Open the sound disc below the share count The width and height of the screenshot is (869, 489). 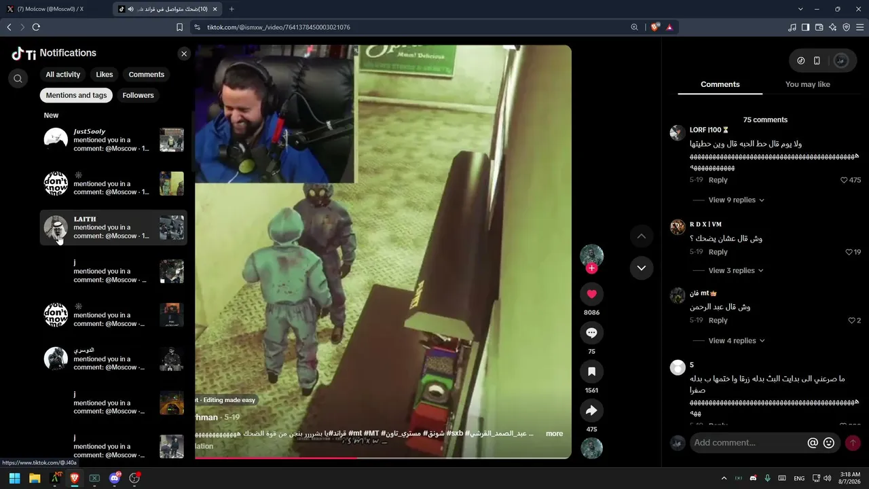pyautogui.click(x=591, y=448)
